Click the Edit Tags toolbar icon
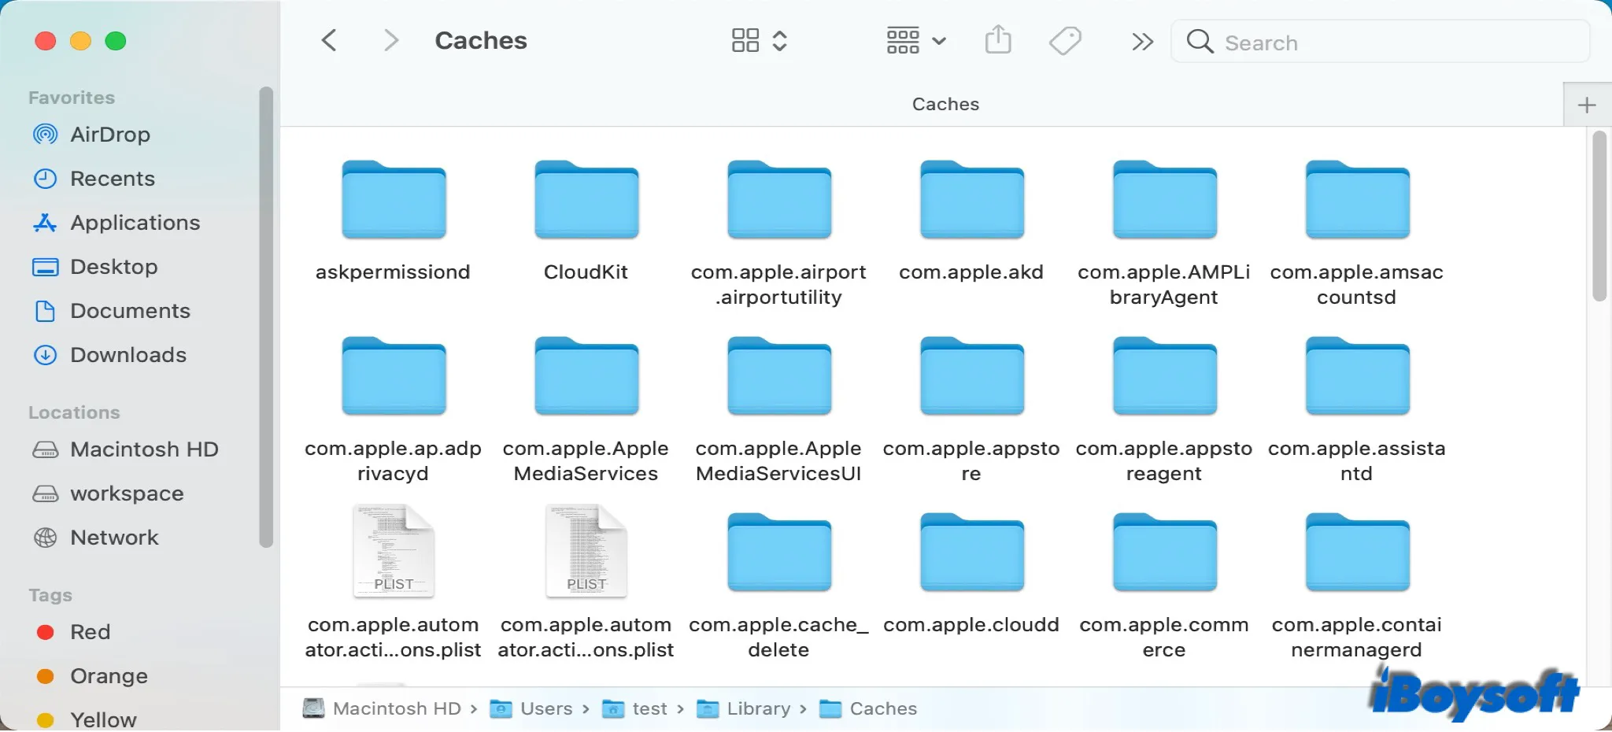Screen dimensions: 1612x732 [1064, 40]
